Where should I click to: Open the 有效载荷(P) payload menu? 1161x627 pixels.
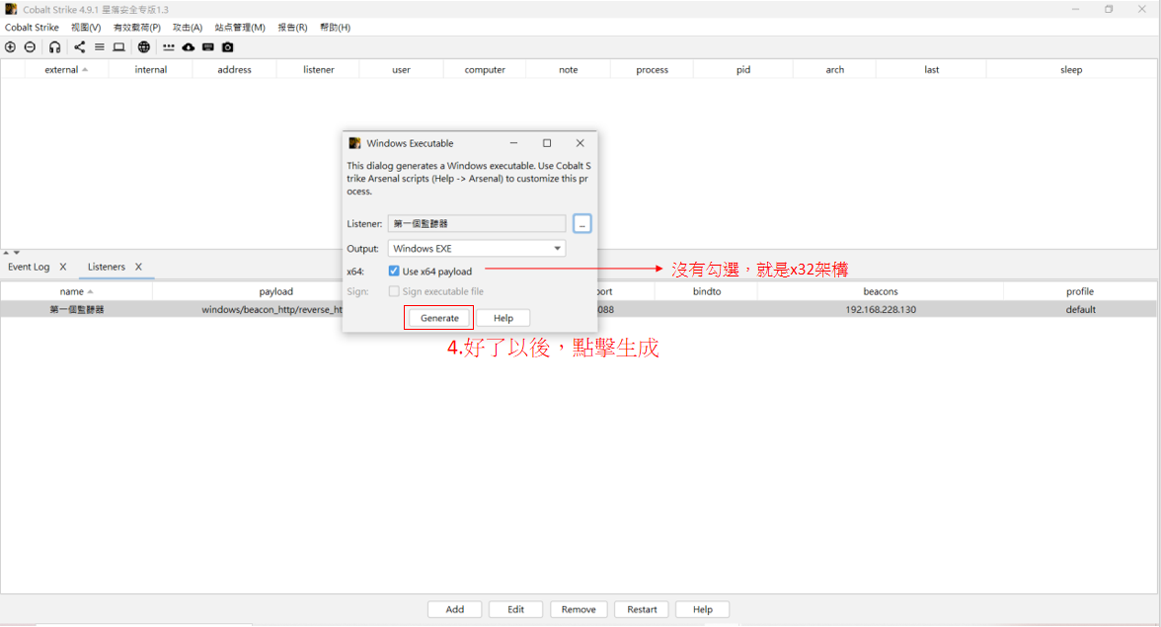click(137, 28)
